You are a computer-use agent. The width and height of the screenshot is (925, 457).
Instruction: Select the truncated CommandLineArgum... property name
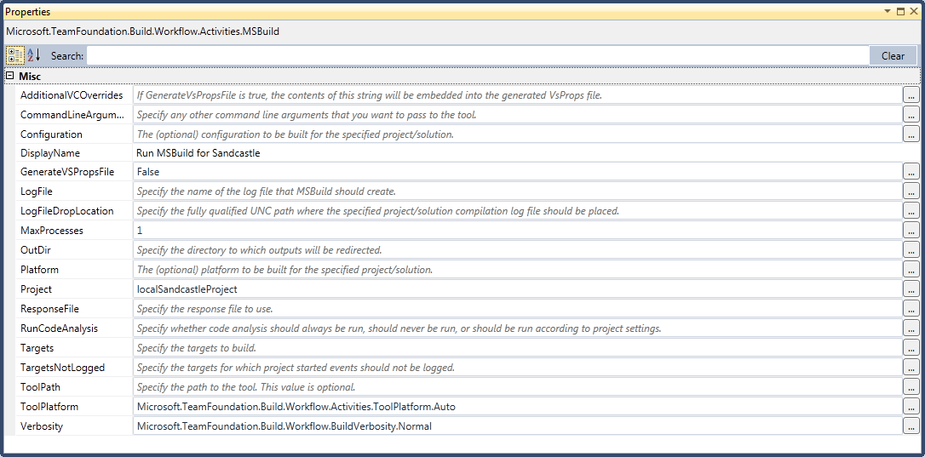(x=72, y=114)
